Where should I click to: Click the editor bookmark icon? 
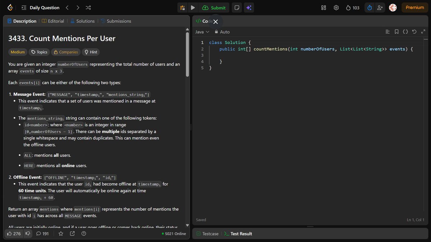[397, 32]
